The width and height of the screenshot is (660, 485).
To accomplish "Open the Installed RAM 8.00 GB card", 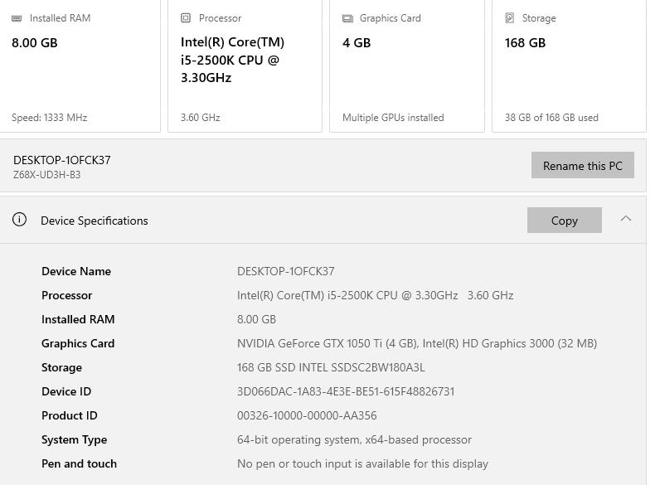I will point(80,65).
